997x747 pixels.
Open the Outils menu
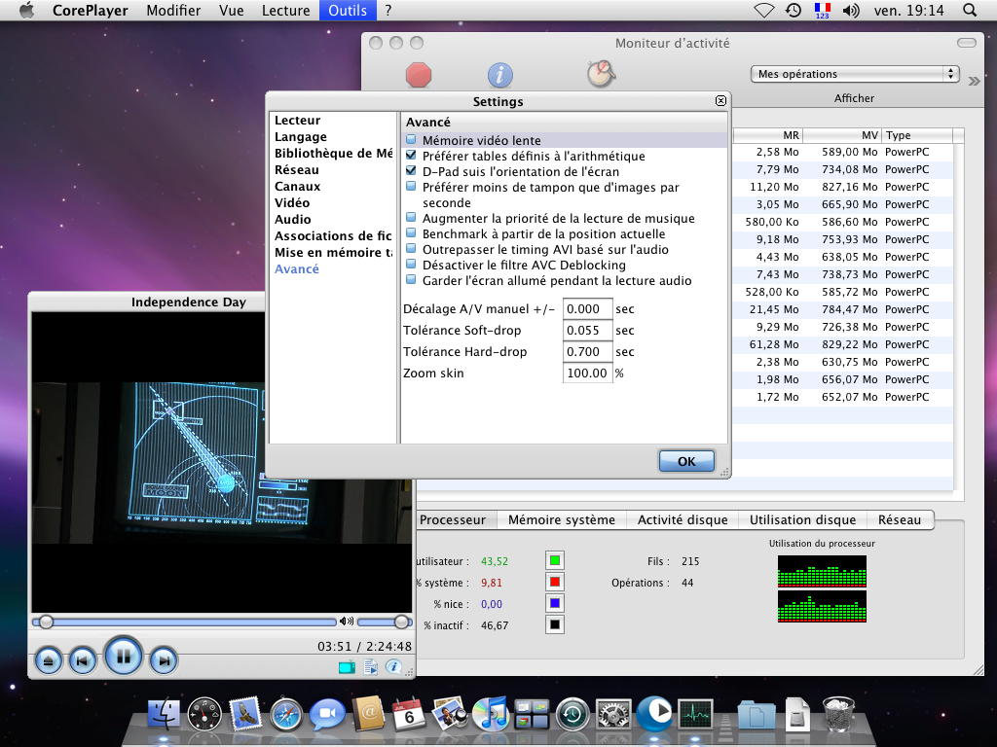click(x=348, y=10)
